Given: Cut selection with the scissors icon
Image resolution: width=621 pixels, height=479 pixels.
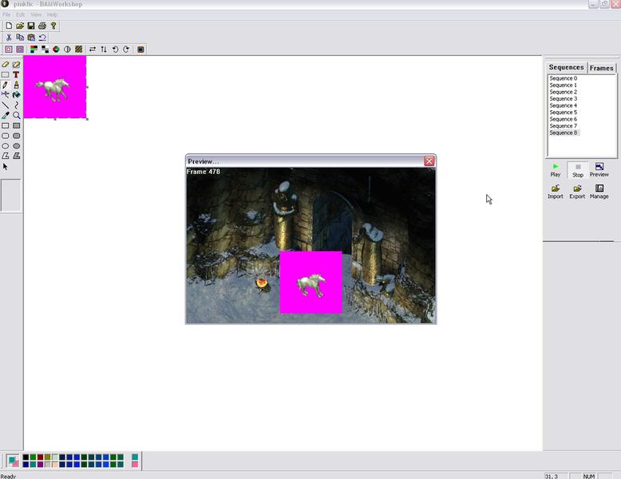Looking at the screenshot, I should [9, 38].
